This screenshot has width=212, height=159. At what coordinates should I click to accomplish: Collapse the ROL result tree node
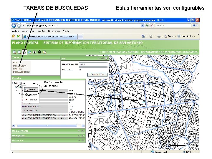(x=16, y=87)
